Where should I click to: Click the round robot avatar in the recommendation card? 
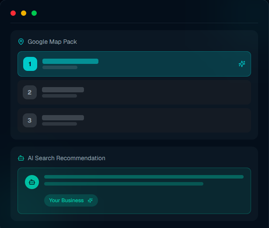[32, 182]
